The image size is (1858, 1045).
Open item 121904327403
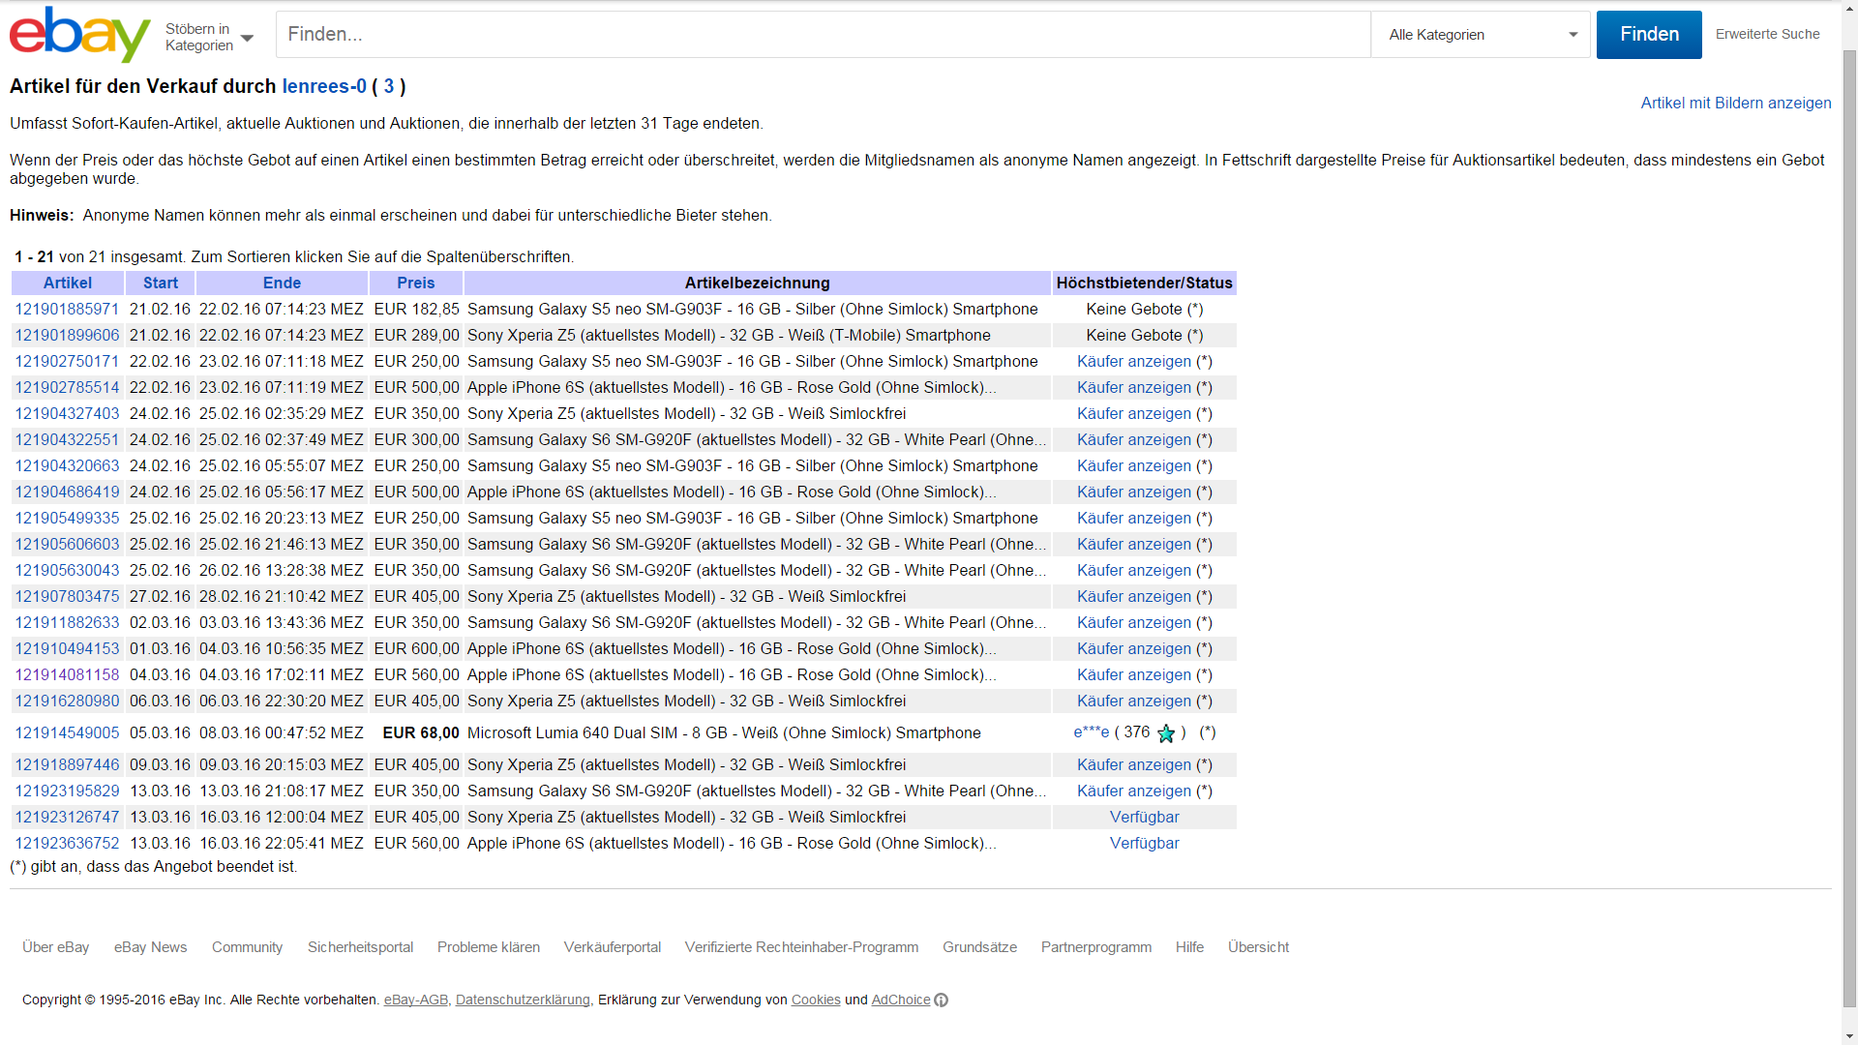67,413
